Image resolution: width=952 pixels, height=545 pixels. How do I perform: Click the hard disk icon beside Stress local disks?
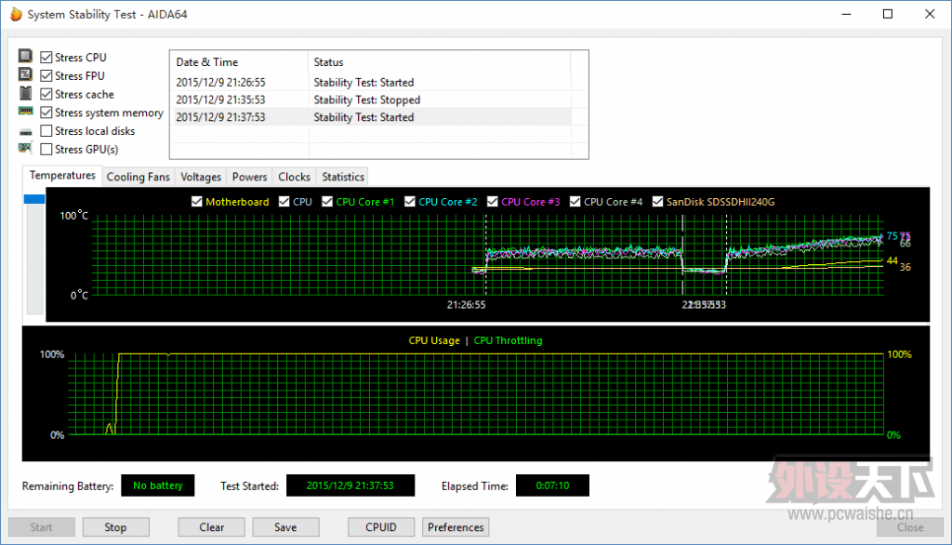[25, 131]
